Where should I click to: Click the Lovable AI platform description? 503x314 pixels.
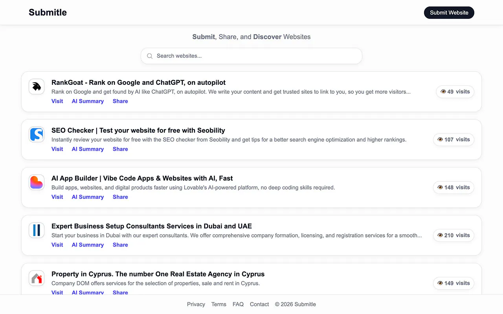coord(193,188)
